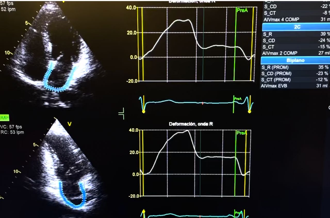Select the Biplano section header
The width and height of the screenshot is (330, 218).
[295, 60]
